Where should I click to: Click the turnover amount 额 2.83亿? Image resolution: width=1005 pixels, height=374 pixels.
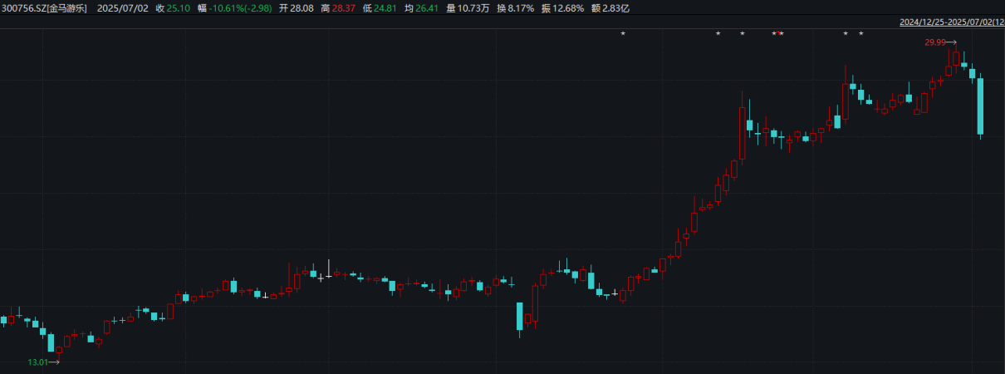click(611, 7)
